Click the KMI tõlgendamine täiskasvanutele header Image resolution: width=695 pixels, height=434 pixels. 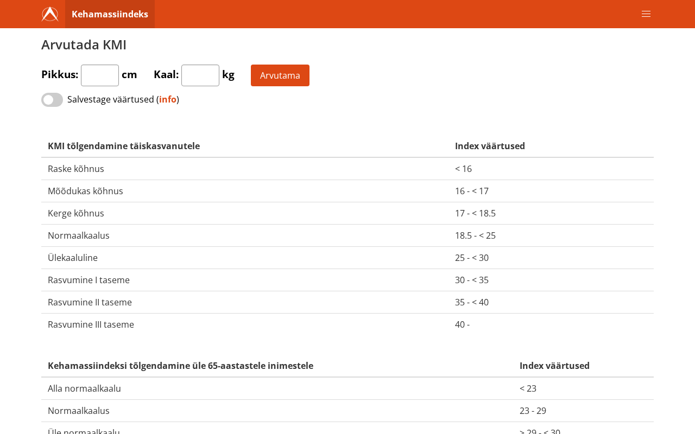[124, 146]
